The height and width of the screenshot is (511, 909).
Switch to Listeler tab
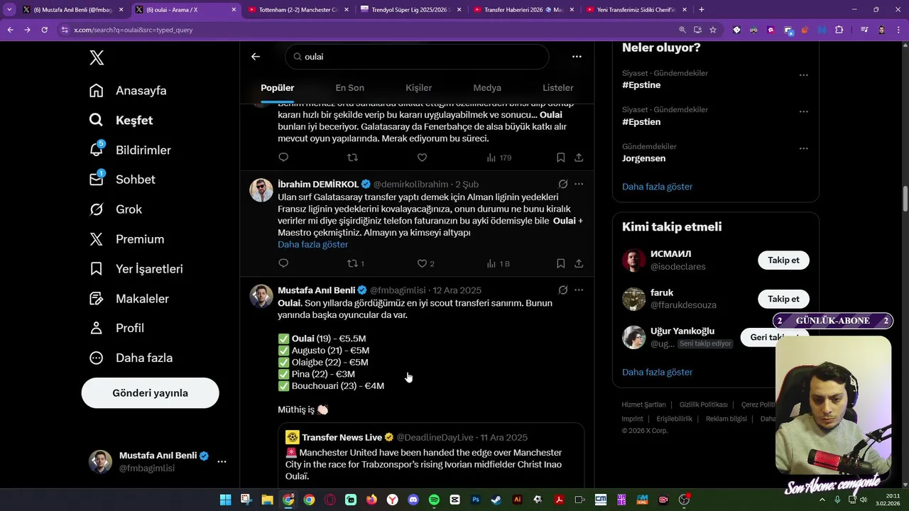point(557,88)
